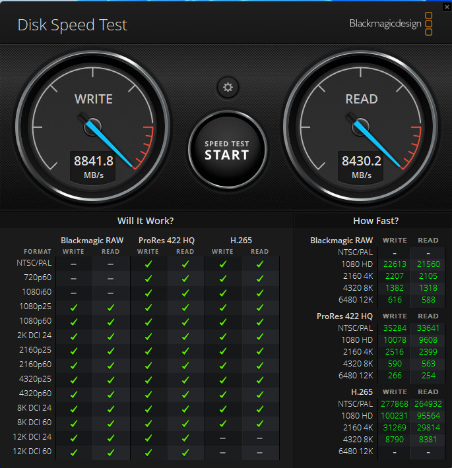Click H.265 read checkmark for 2160p25

point(260,351)
